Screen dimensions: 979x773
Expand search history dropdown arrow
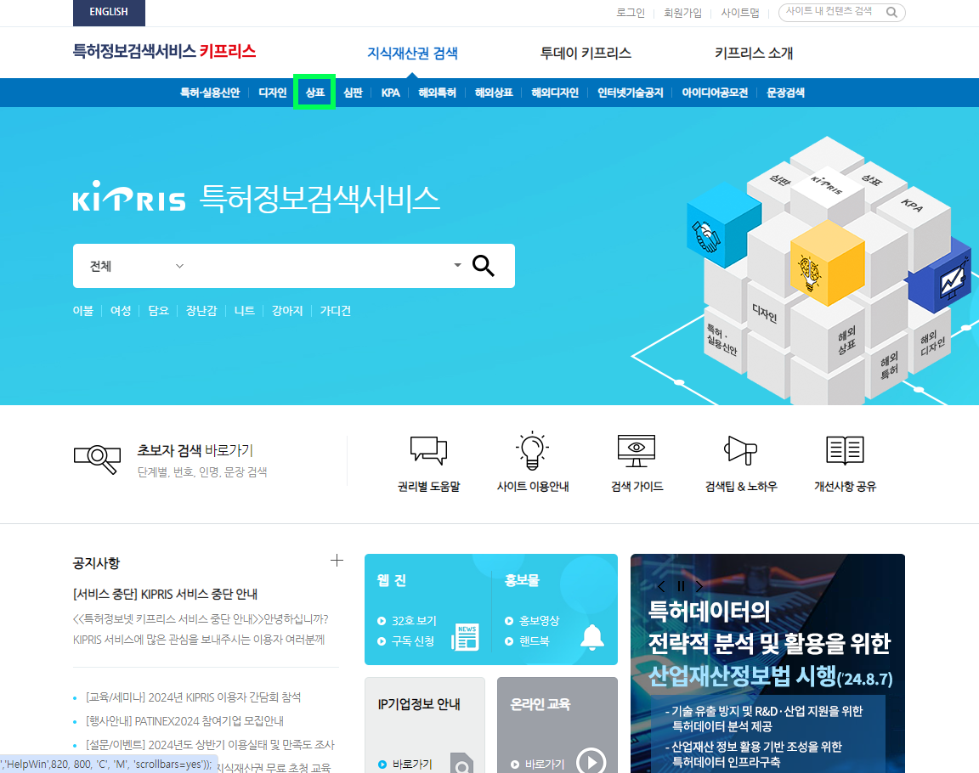point(457,265)
